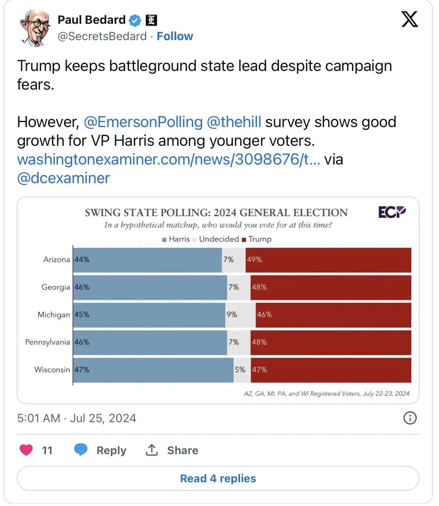Image resolution: width=439 pixels, height=506 pixels.
Task: Click the 5:01 AM Jul 25, 2024 timestamp
Action: [76, 418]
